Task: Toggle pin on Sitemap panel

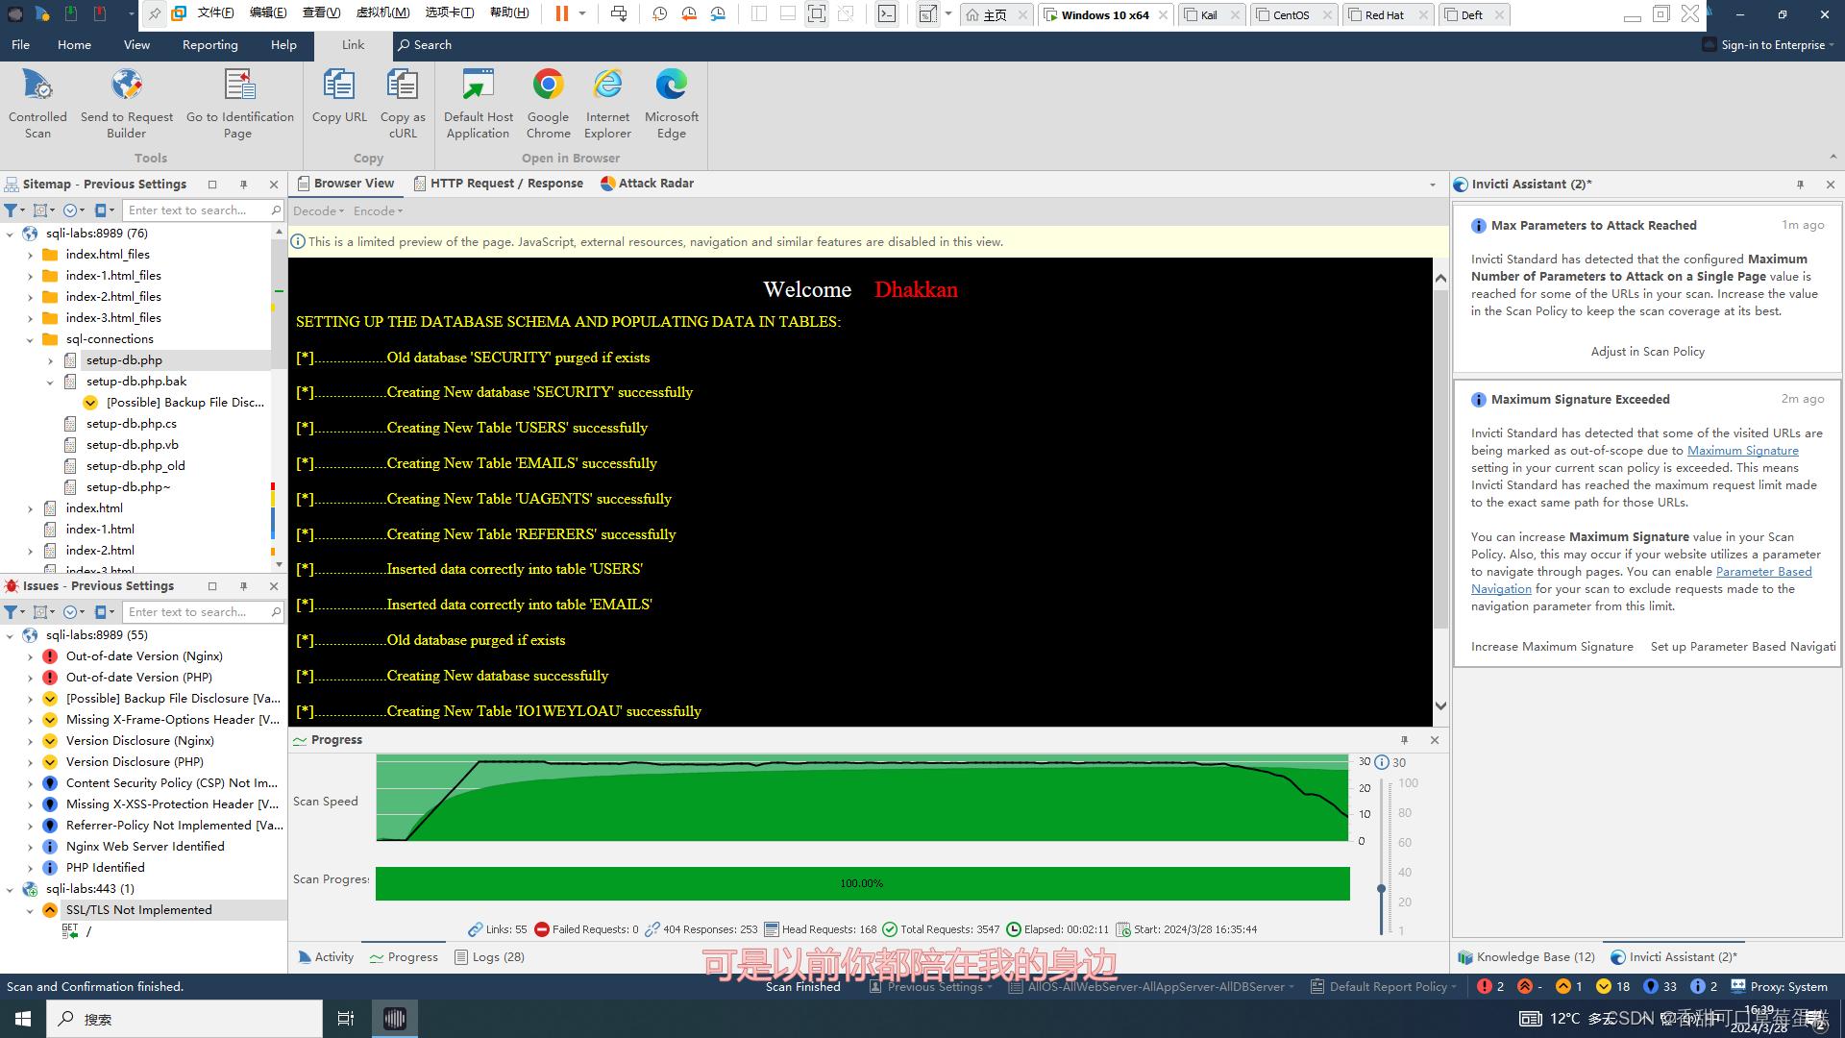Action: click(243, 185)
